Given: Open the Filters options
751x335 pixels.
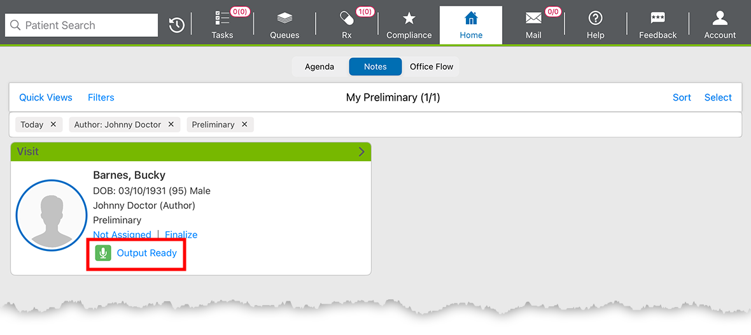Looking at the screenshot, I should click(x=101, y=97).
